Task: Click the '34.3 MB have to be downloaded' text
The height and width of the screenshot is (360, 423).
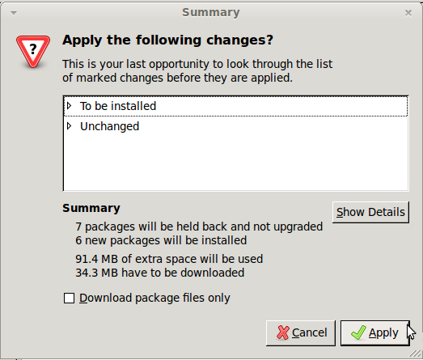Action: coord(159,273)
